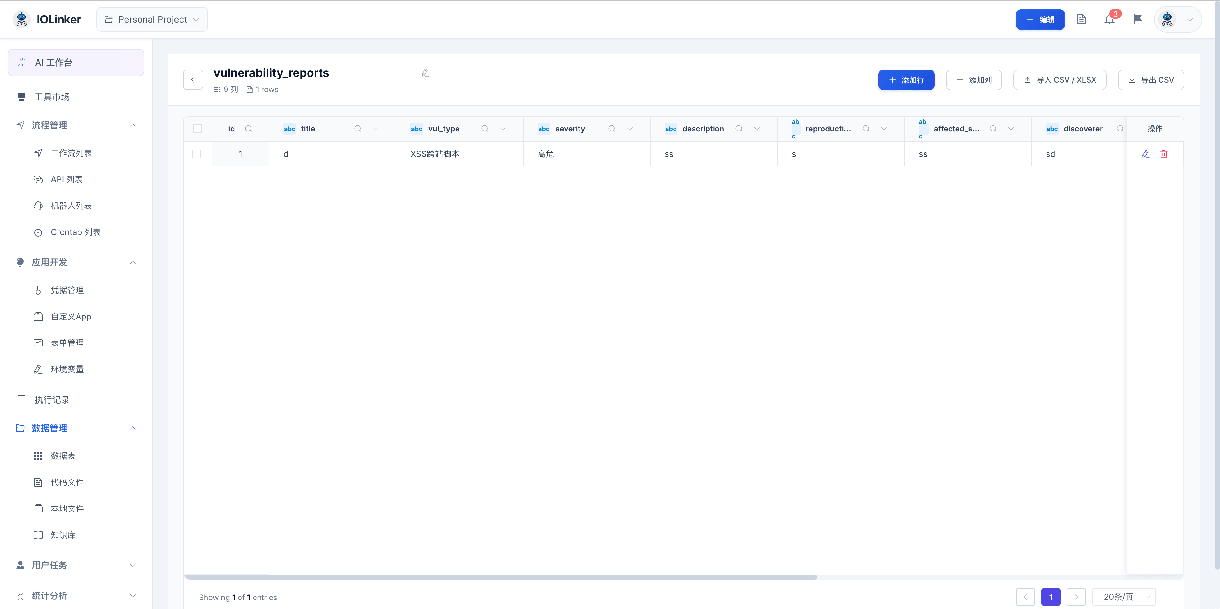The height and width of the screenshot is (609, 1220).
Task: Search the description column
Action: [739, 129]
